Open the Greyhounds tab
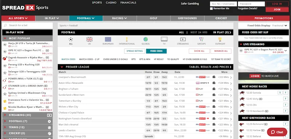Image resolution: width=291 pixels, height=139 pixels. (x=187, y=18)
